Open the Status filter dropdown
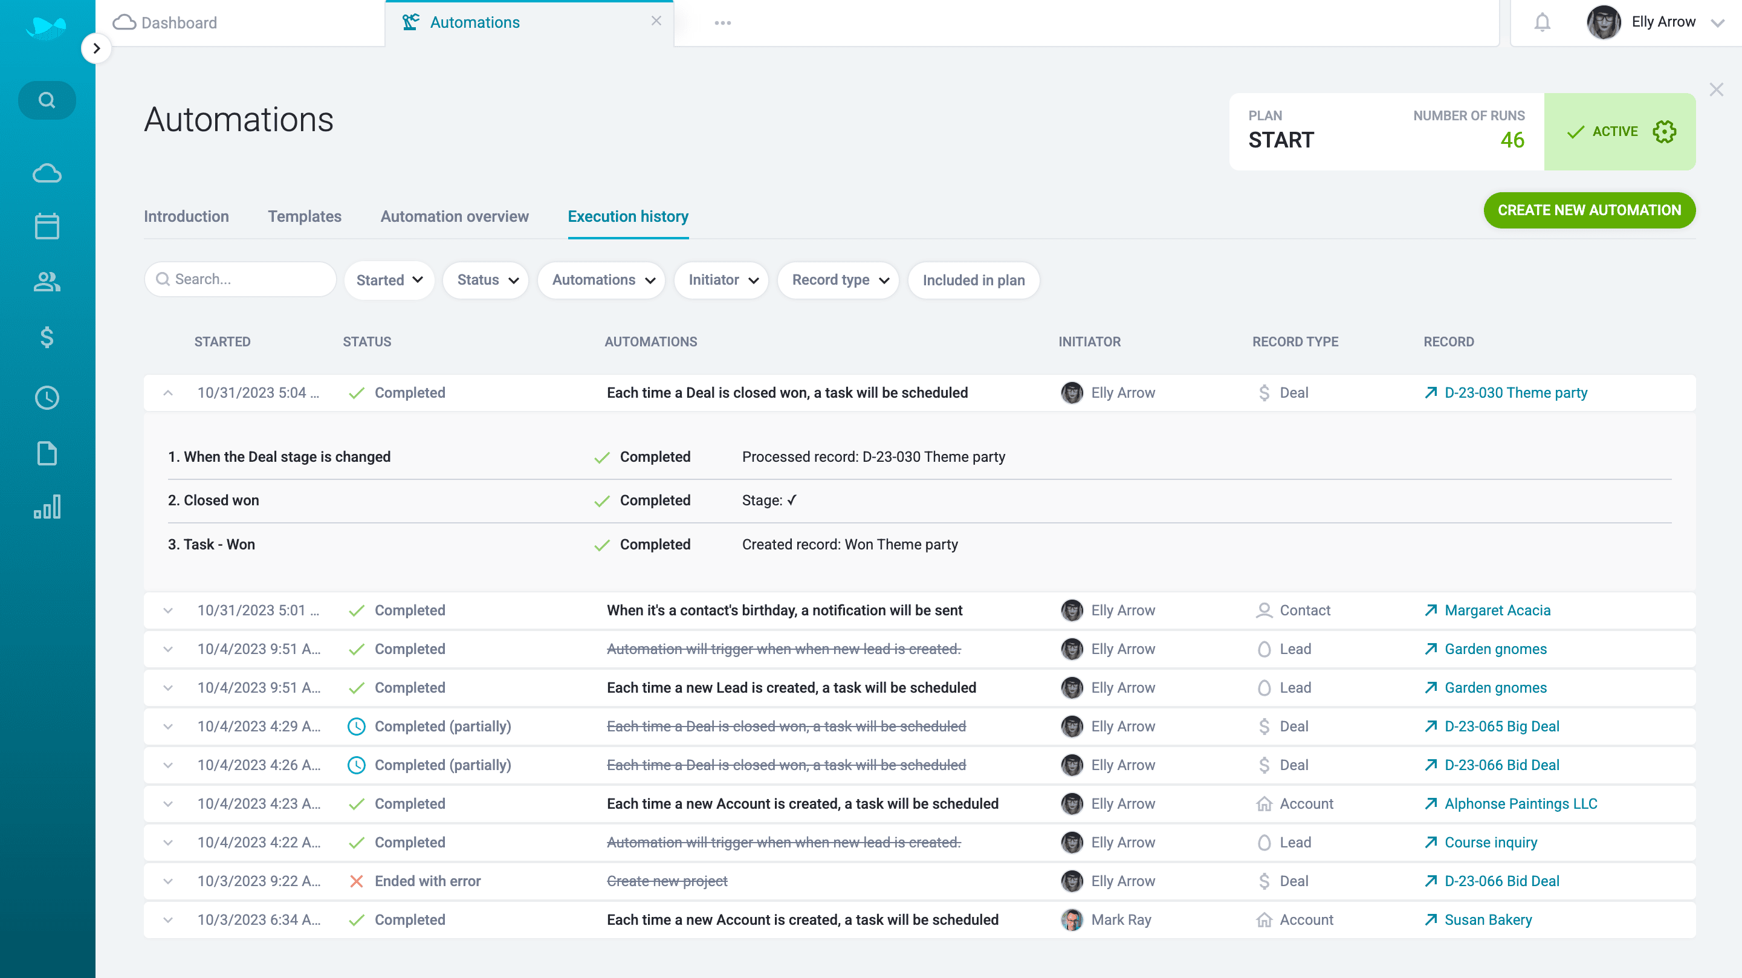 (486, 280)
